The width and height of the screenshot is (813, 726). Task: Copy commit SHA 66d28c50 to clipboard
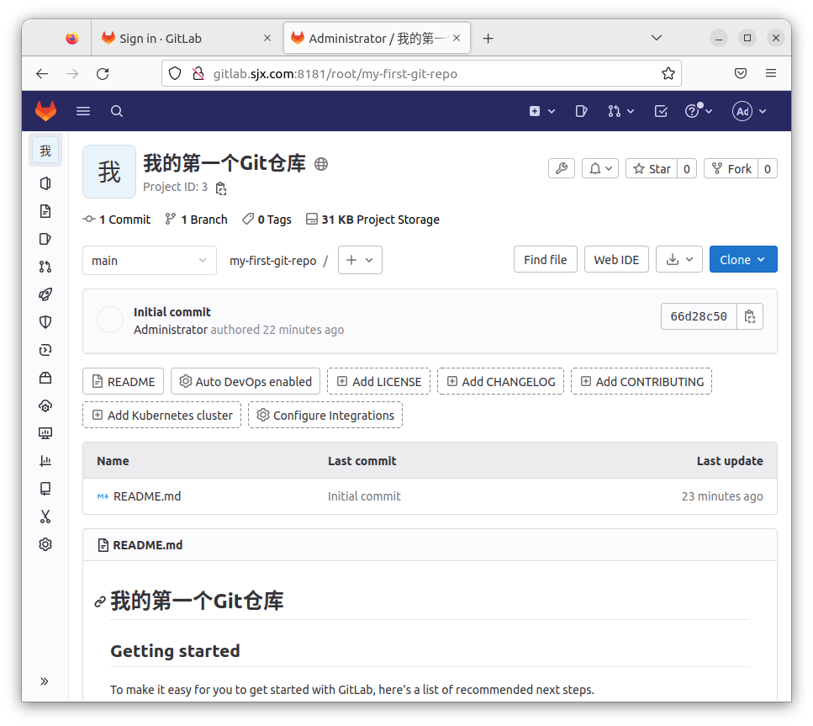pyautogui.click(x=750, y=316)
